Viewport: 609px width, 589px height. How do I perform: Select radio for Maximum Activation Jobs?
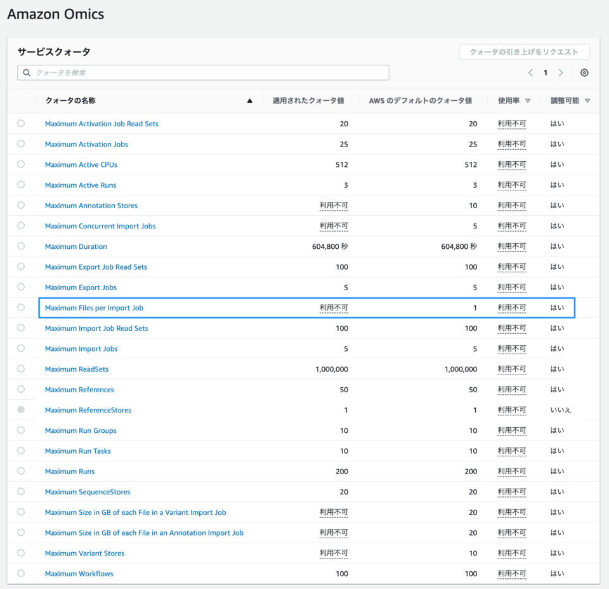point(21,143)
